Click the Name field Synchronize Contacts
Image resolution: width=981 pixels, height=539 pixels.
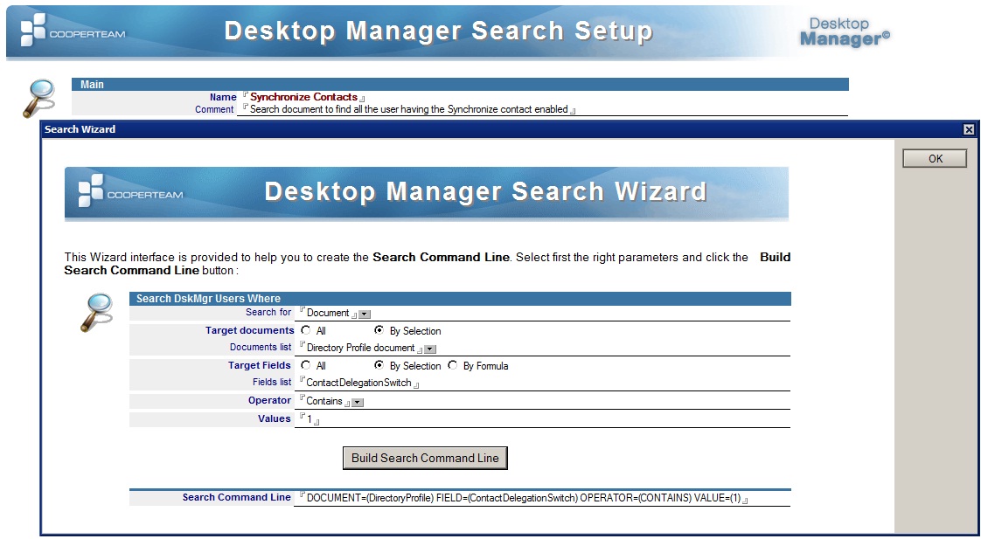point(303,97)
